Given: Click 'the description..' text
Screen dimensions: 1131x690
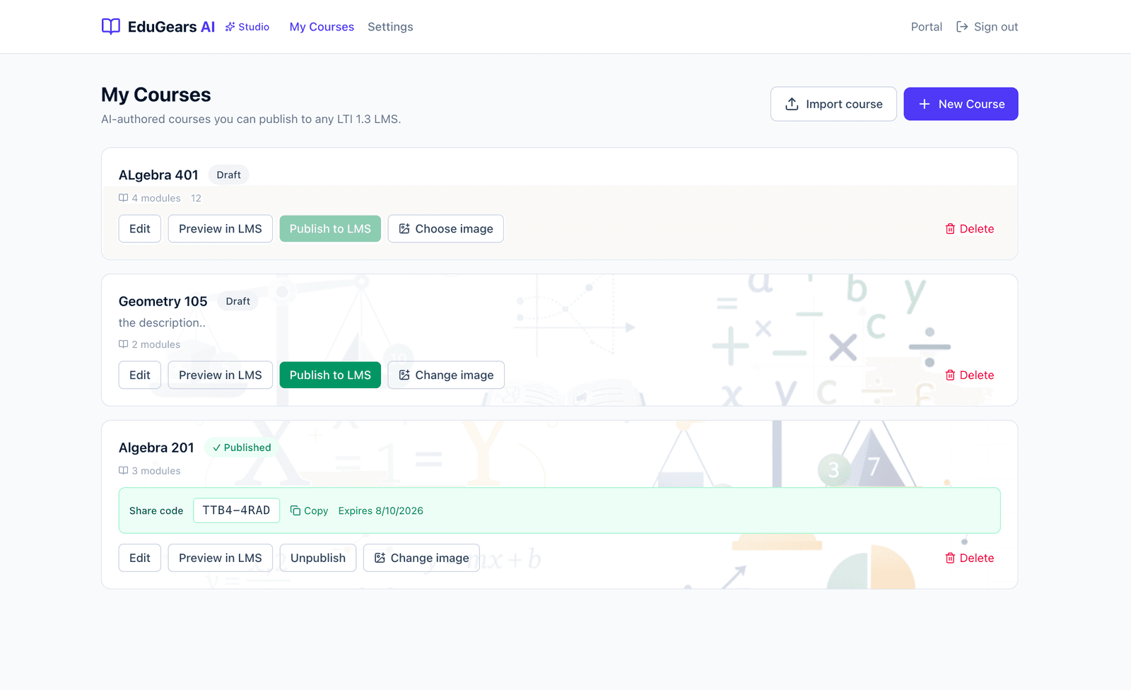Looking at the screenshot, I should tap(162, 323).
